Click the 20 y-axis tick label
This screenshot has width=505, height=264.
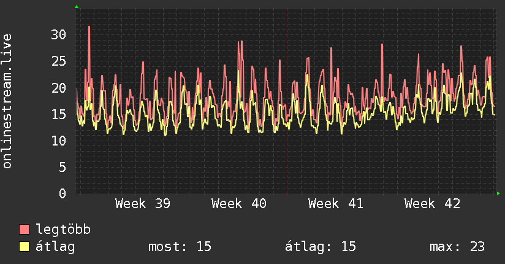click(x=59, y=88)
